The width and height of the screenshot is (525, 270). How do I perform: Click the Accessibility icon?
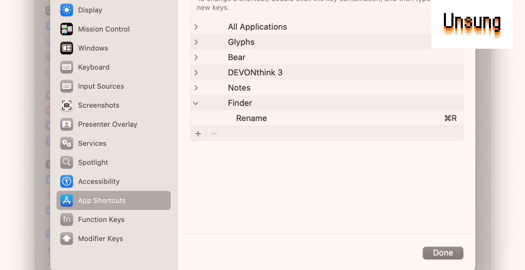click(x=67, y=181)
